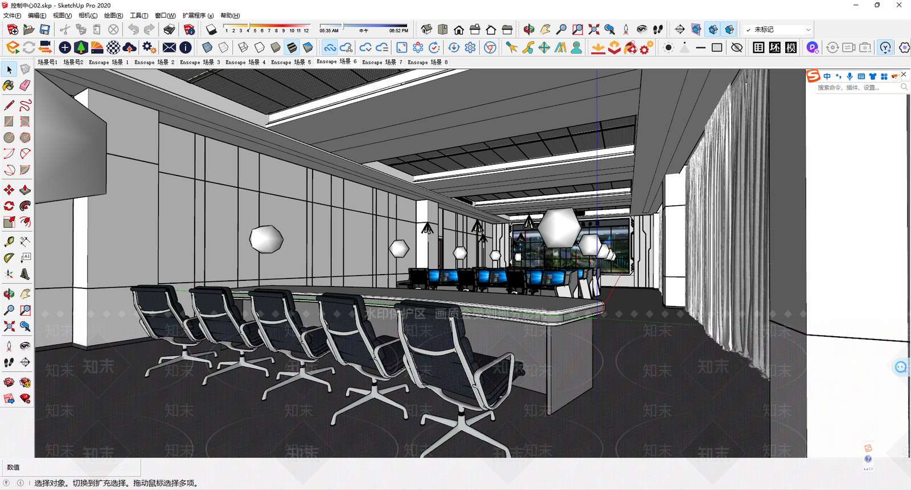The height and width of the screenshot is (490, 911).
Task: Open Enscape upload cloud icon
Action: 130,47
